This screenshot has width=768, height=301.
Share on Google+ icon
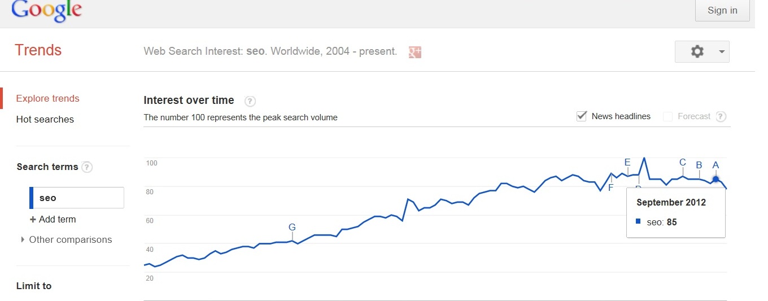tap(415, 52)
